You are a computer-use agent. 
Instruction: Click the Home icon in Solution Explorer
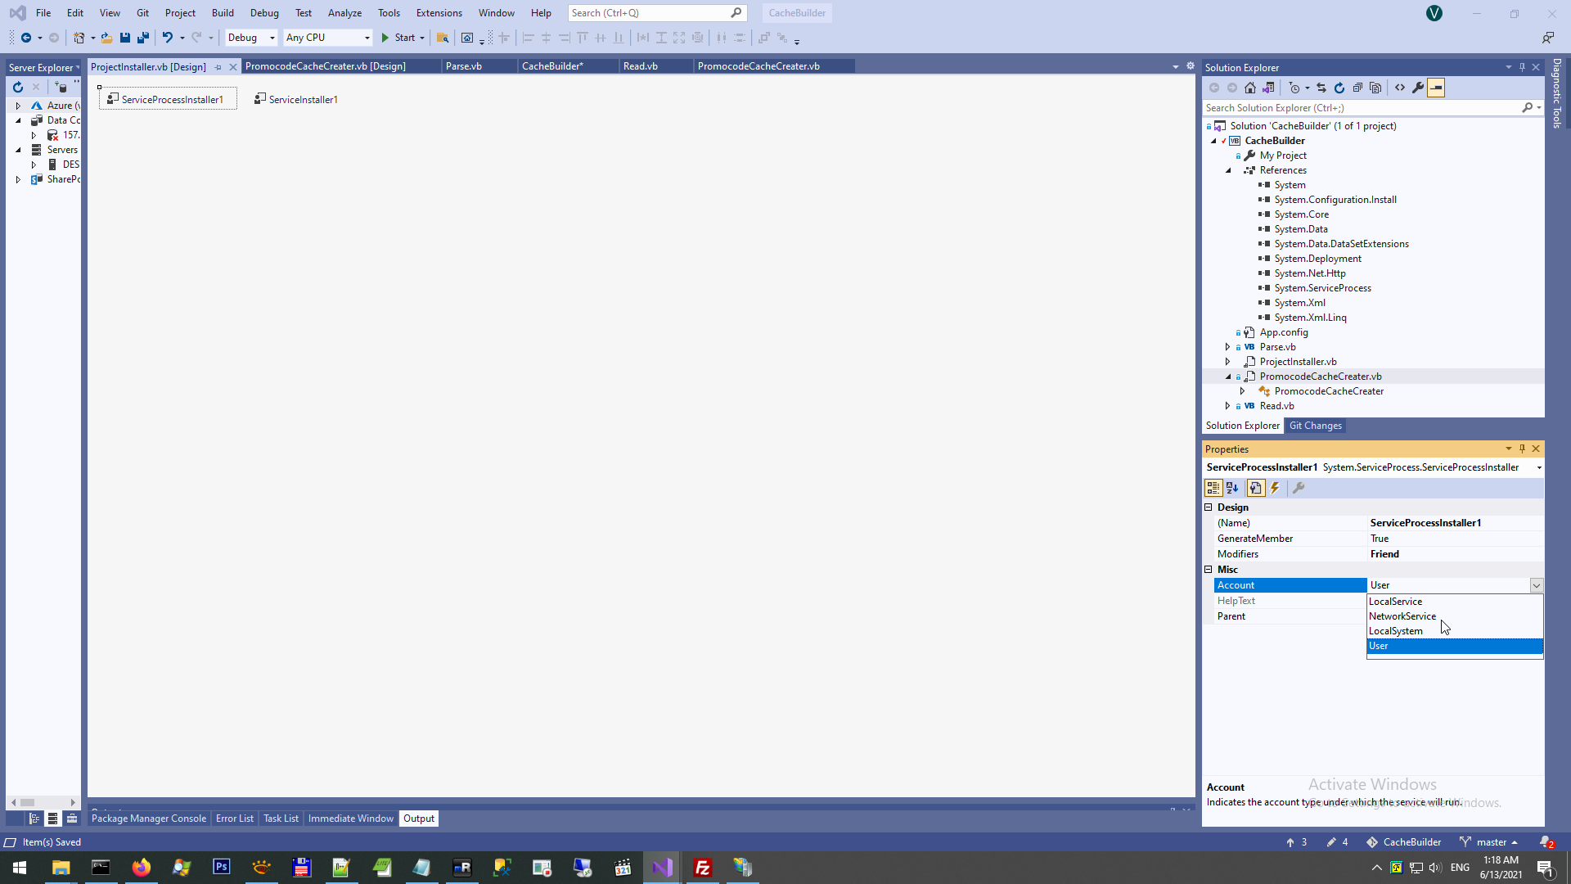click(x=1249, y=88)
